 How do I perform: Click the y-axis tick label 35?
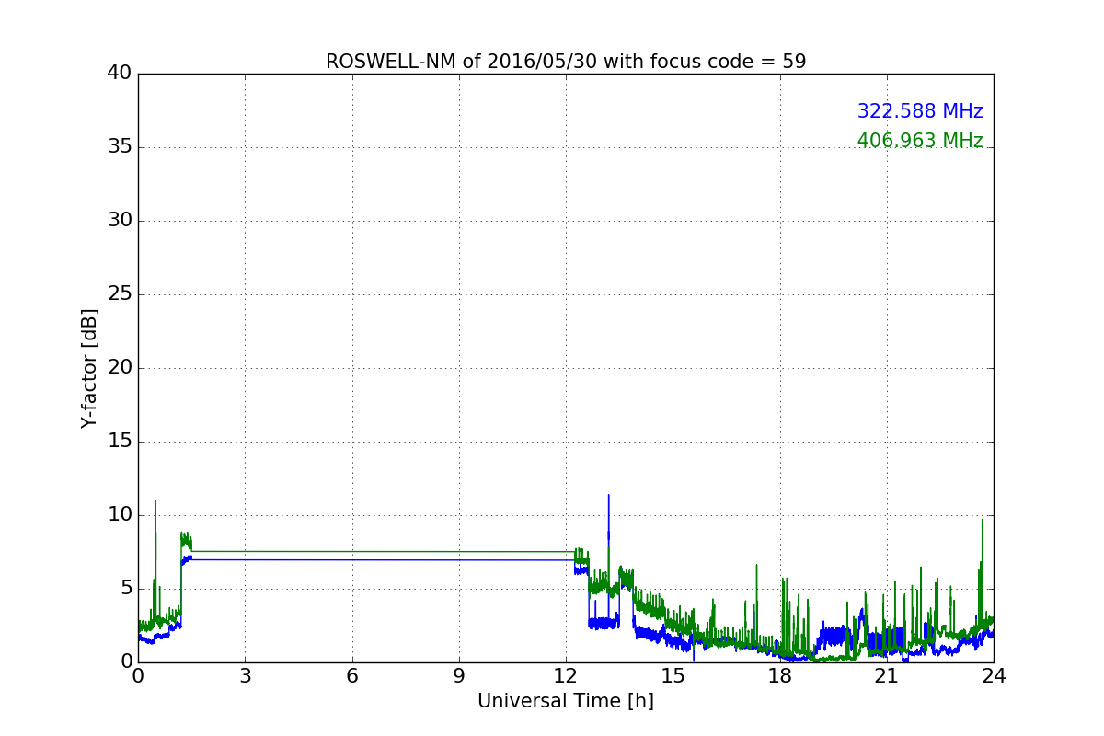(120, 147)
